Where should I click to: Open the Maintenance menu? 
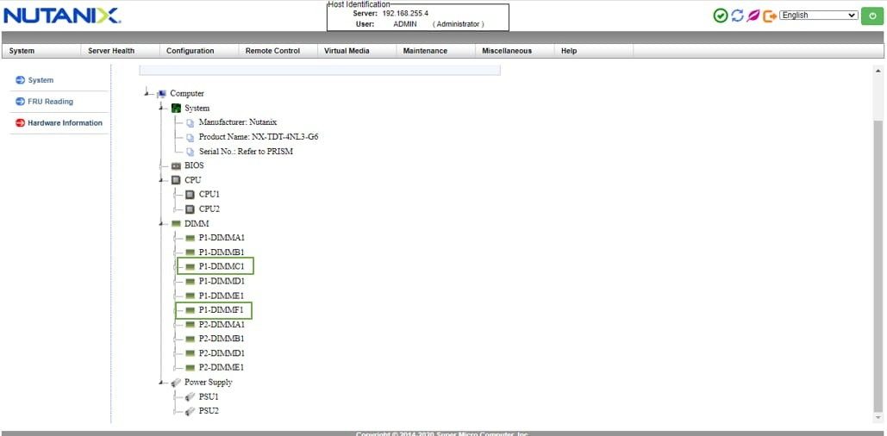(425, 51)
